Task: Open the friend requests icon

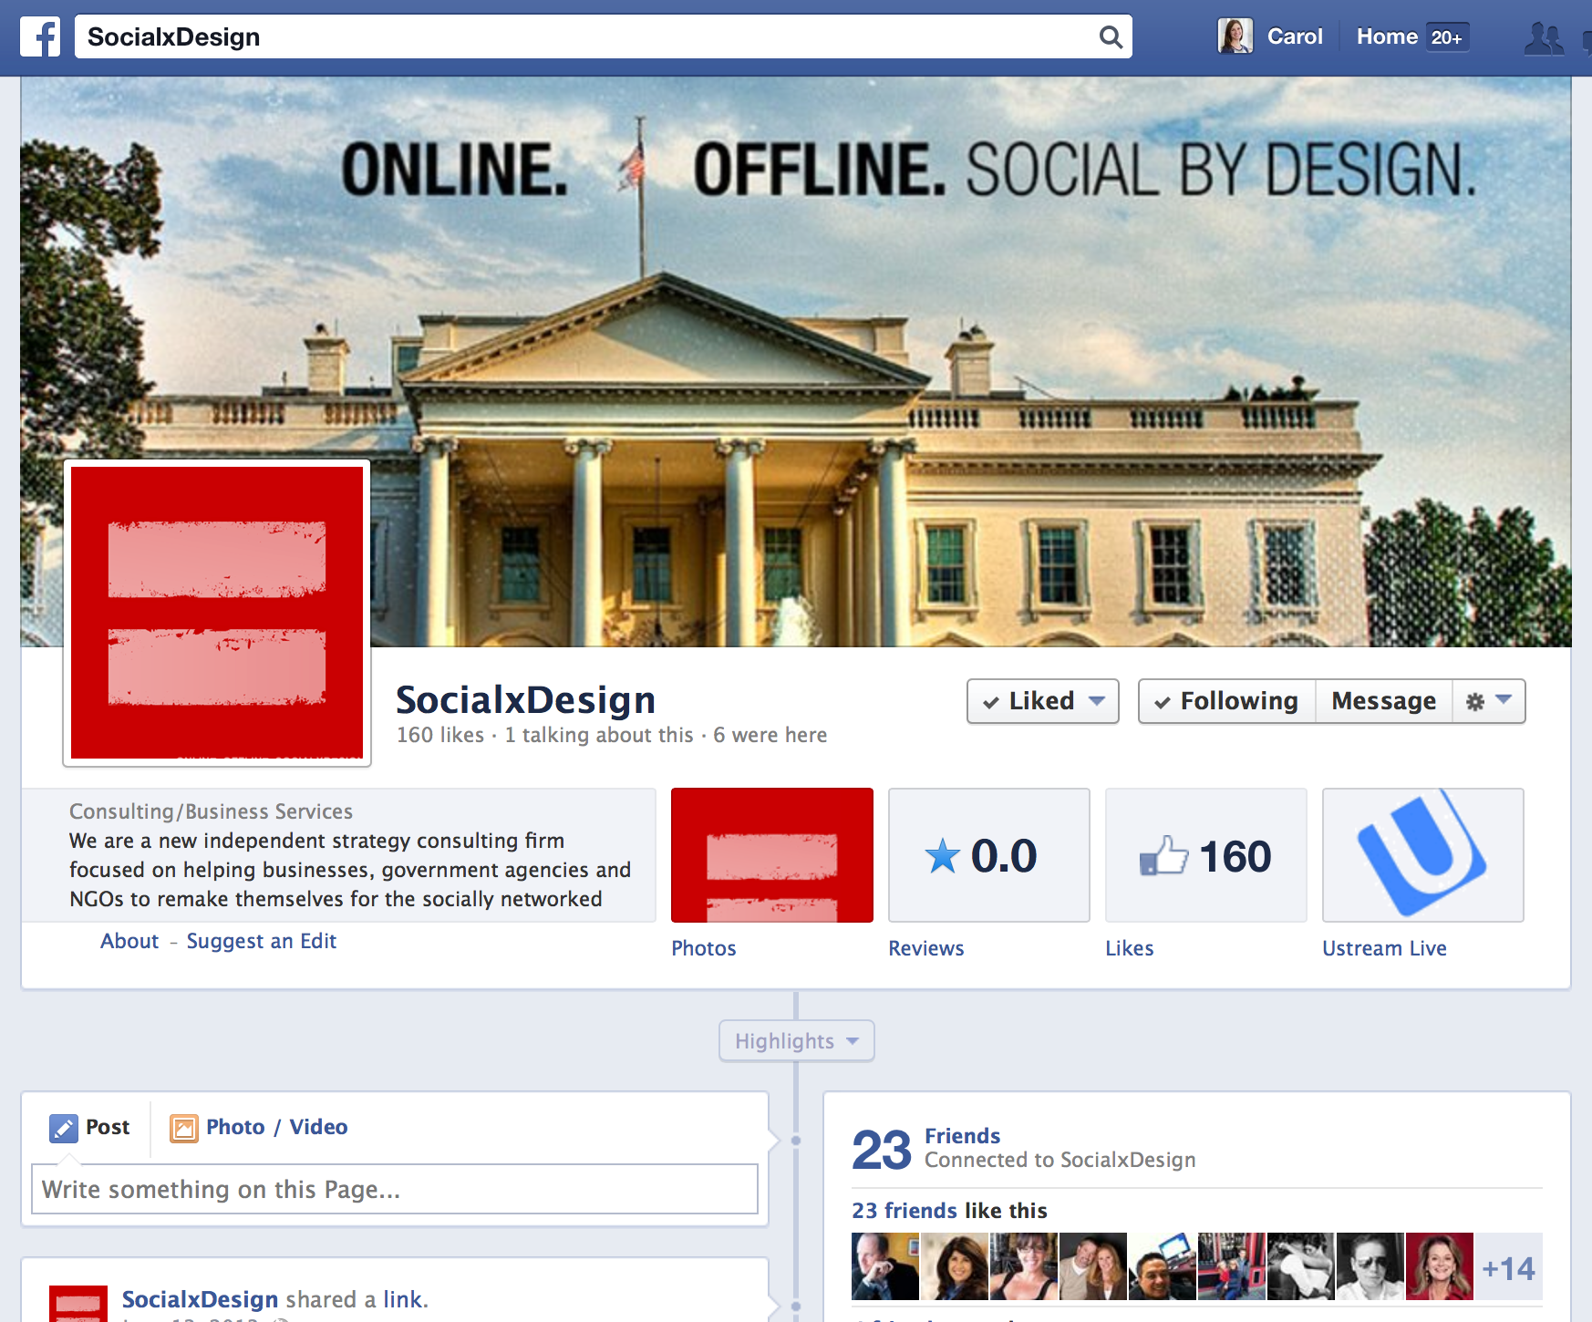Action: (x=1544, y=38)
